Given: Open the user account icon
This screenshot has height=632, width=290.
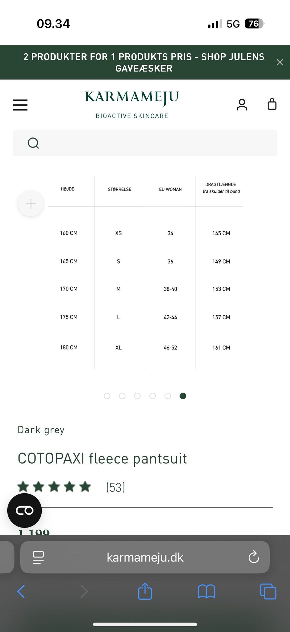Looking at the screenshot, I should pyautogui.click(x=242, y=105).
